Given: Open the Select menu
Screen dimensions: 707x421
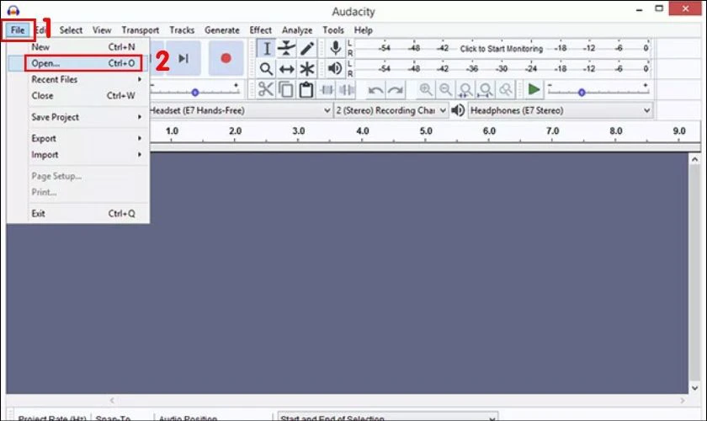Looking at the screenshot, I should 71,30.
